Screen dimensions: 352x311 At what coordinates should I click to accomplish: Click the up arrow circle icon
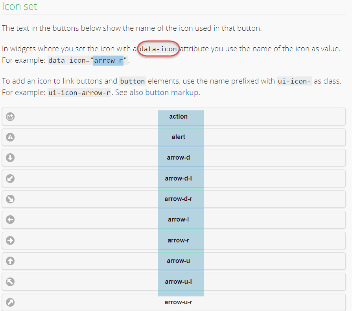click(x=11, y=261)
